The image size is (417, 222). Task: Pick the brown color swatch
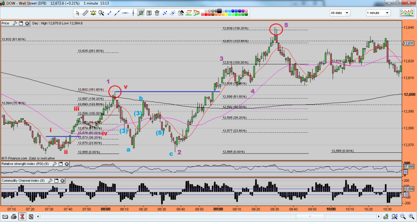point(213,14)
